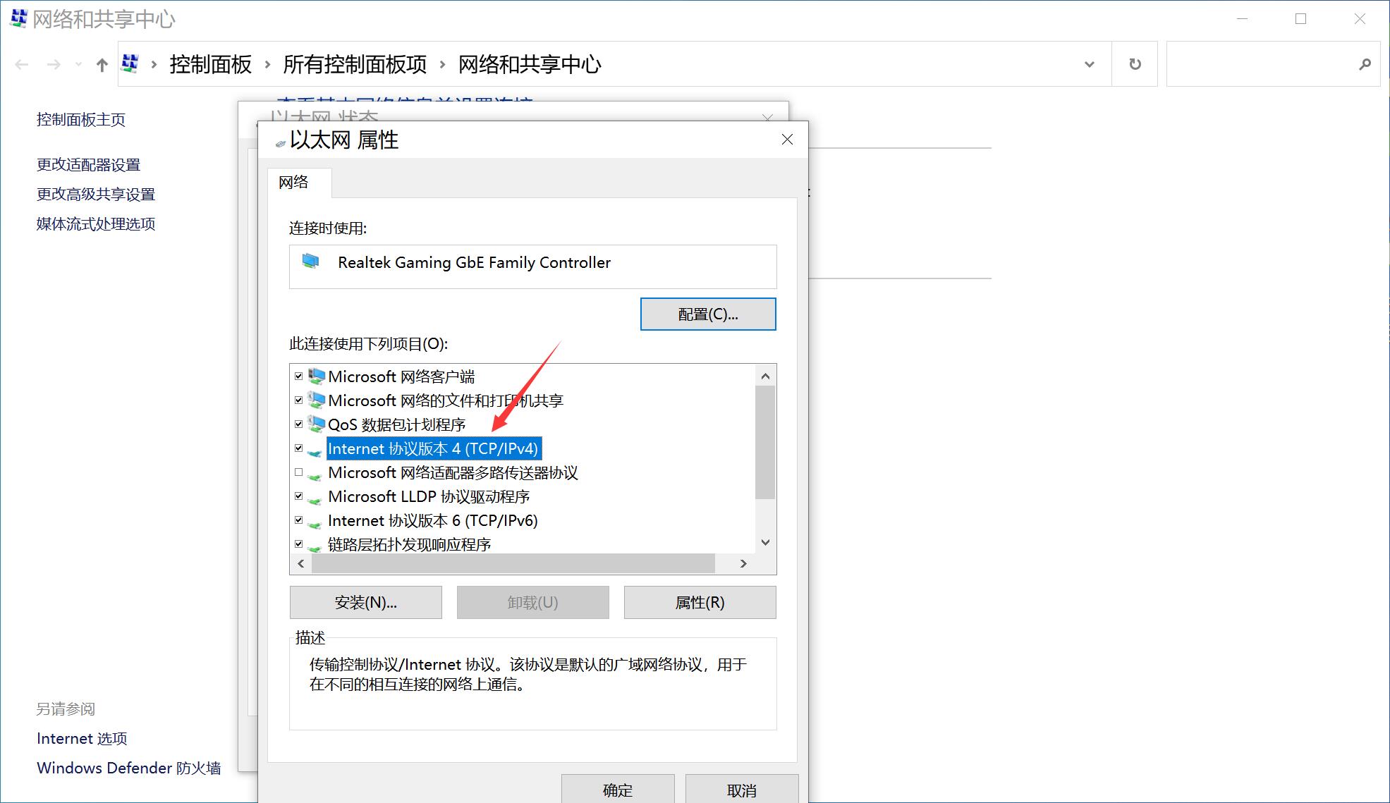The height and width of the screenshot is (803, 1390).
Task: Click the search magnifier icon
Action: [1365, 64]
